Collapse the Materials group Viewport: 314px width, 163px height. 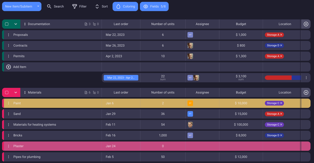(15, 92)
